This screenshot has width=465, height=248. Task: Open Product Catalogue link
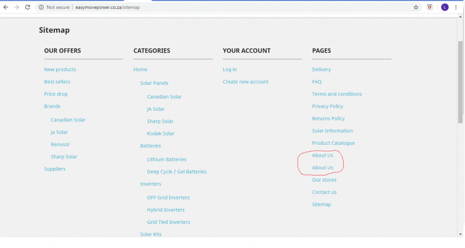click(x=333, y=143)
